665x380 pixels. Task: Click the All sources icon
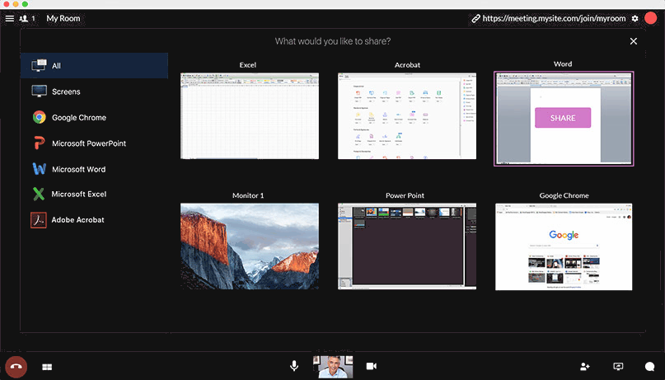point(39,65)
